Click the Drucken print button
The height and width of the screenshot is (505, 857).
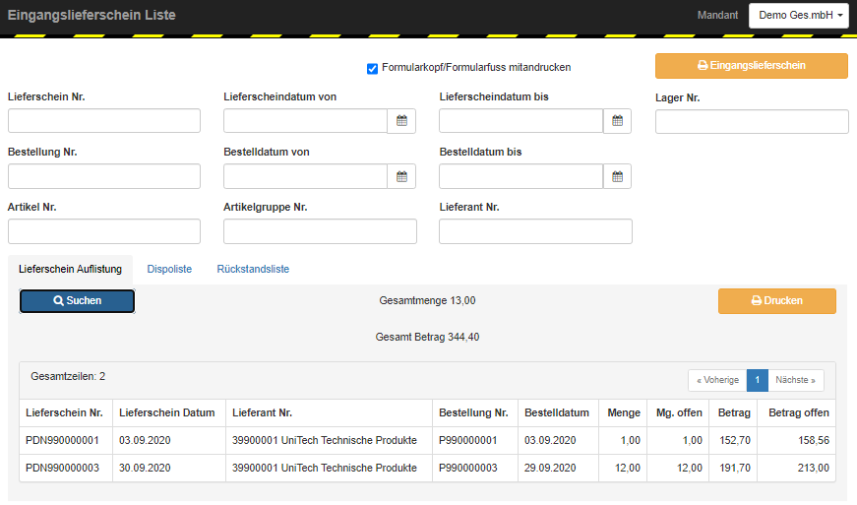pyautogui.click(x=776, y=301)
